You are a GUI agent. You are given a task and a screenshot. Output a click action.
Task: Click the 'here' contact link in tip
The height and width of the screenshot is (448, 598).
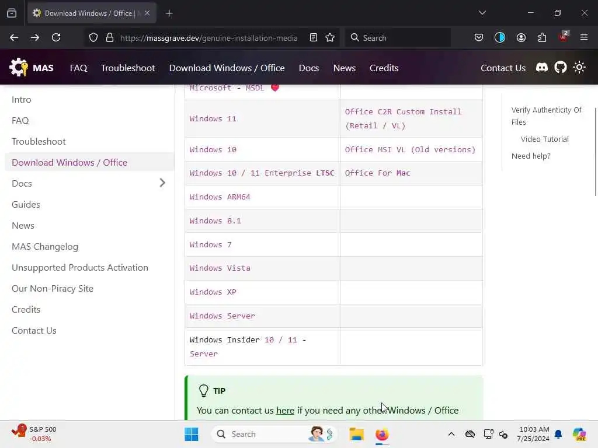(x=285, y=410)
